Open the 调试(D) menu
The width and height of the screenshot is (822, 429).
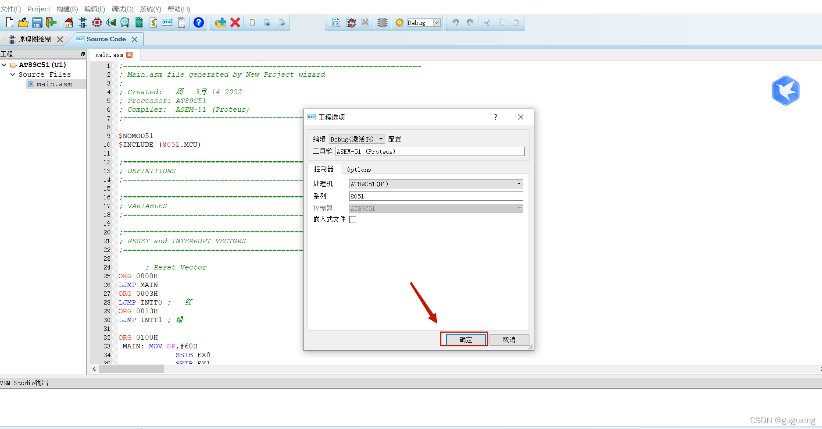(122, 9)
